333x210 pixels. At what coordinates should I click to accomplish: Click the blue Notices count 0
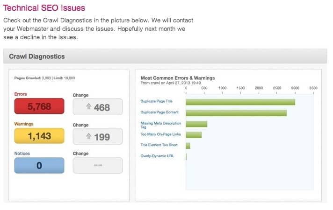(39, 166)
